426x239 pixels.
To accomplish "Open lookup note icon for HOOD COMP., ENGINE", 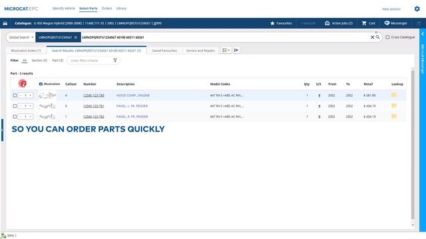I will (394, 95).
